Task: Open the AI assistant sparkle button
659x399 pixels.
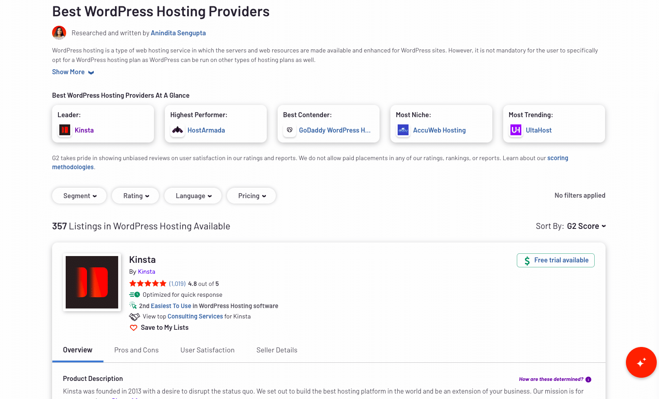Action: 641,362
